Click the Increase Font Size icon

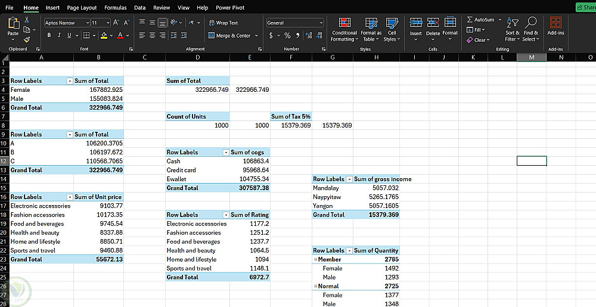pos(116,23)
